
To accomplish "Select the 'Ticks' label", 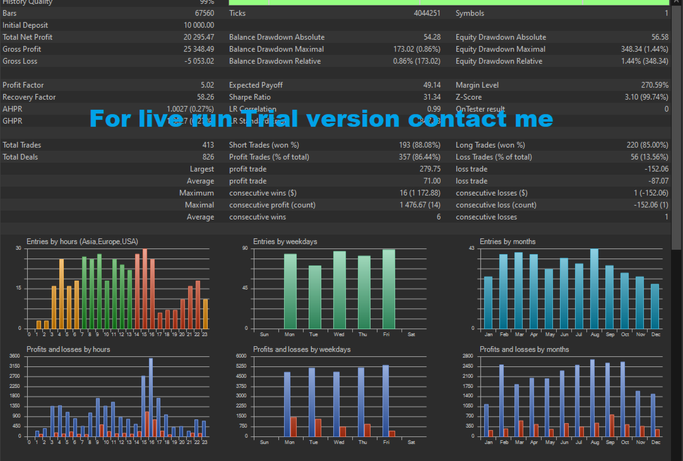I will pos(237,13).
